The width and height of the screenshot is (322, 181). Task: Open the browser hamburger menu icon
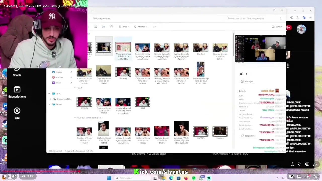[310, 18]
